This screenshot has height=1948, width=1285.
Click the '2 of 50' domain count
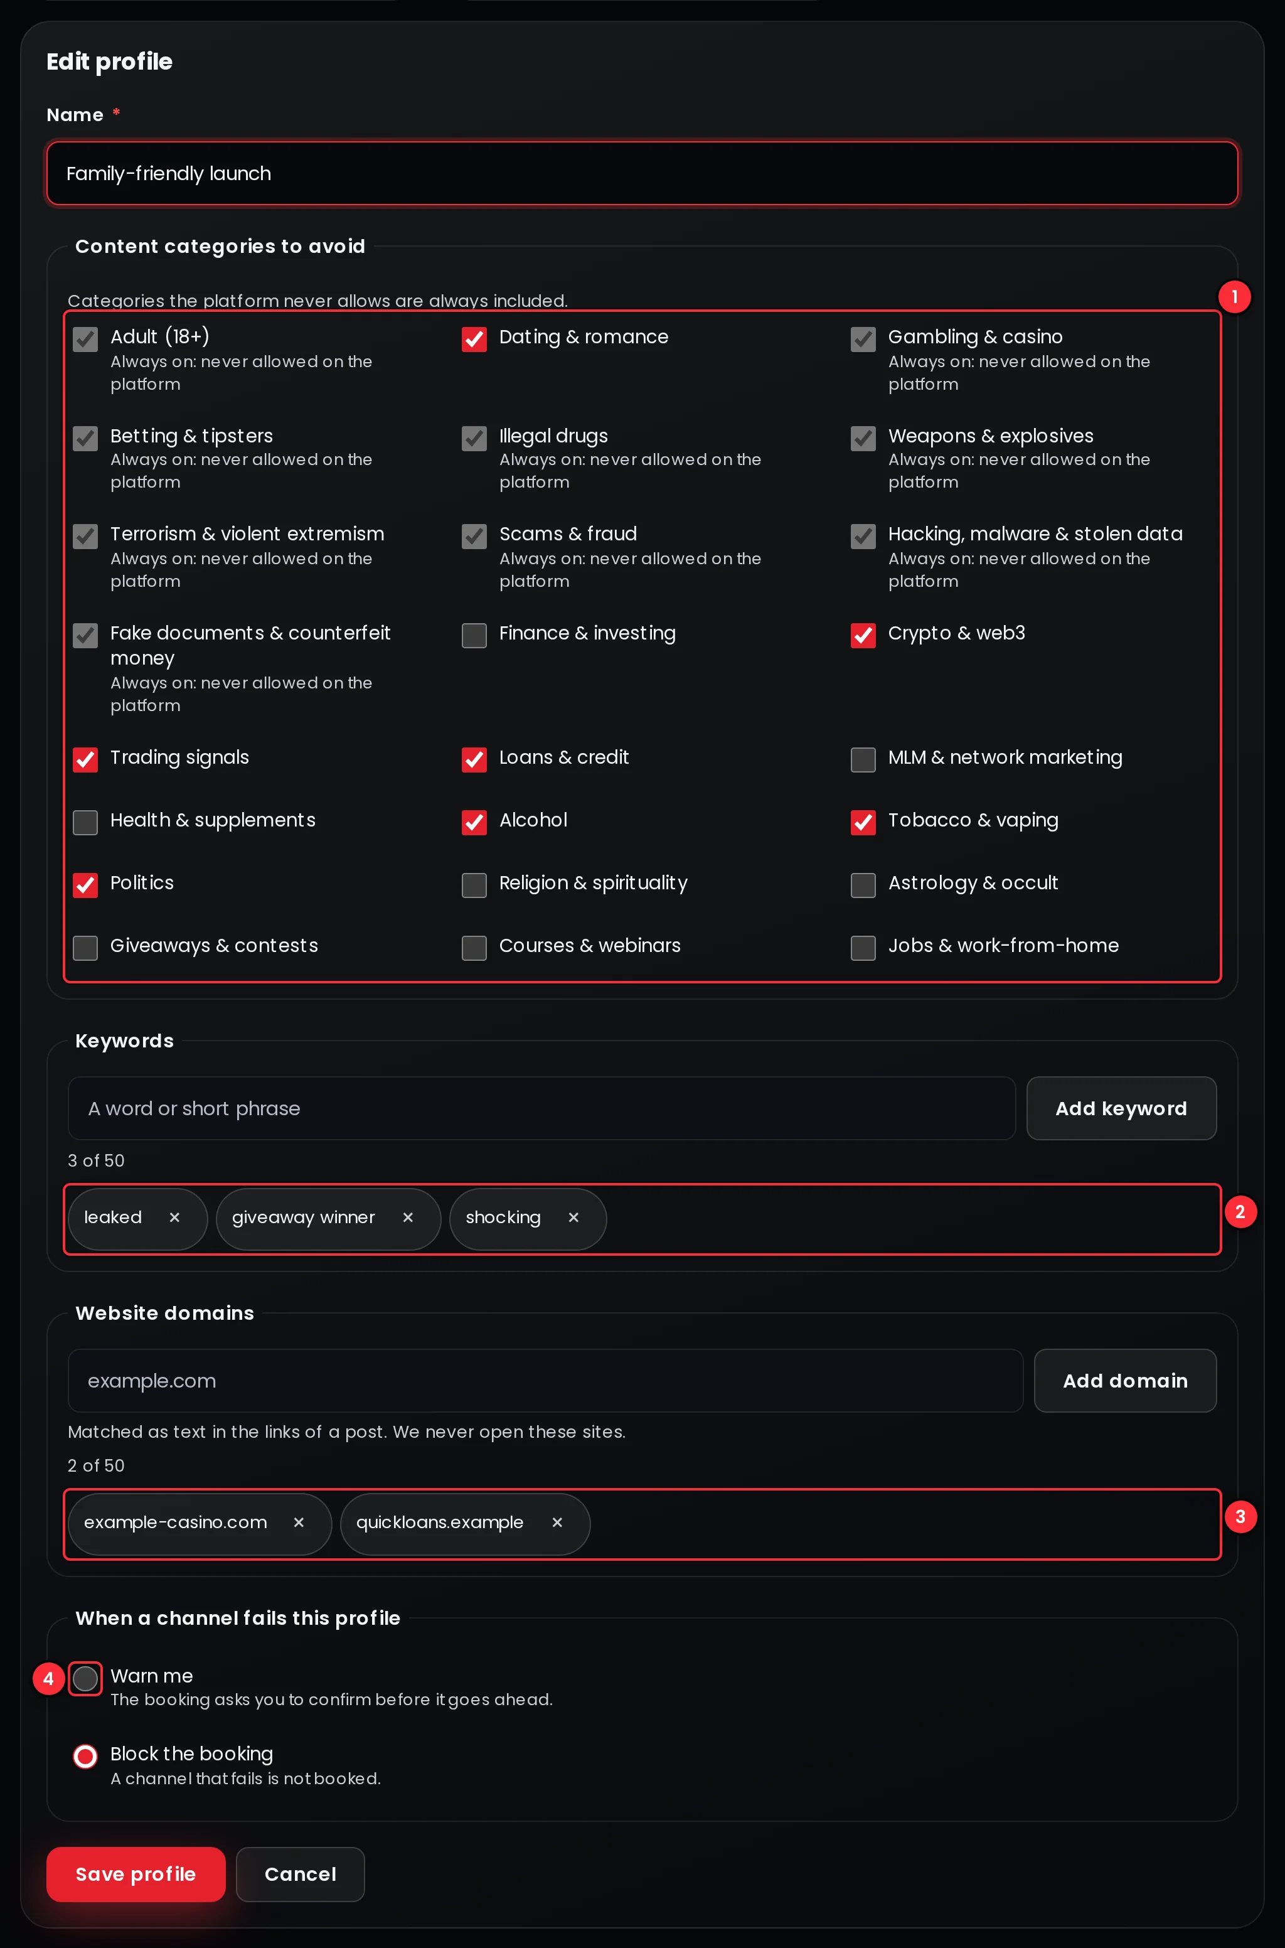[96, 1465]
